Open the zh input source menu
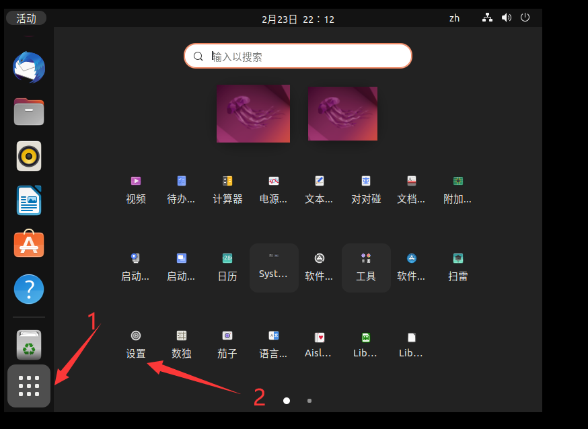The image size is (588, 429). tap(455, 18)
